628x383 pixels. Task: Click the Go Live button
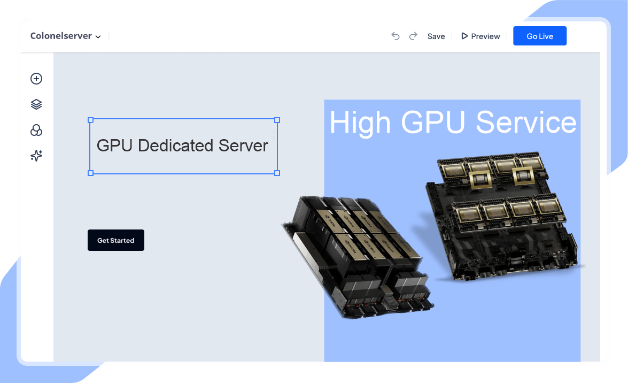coord(539,36)
